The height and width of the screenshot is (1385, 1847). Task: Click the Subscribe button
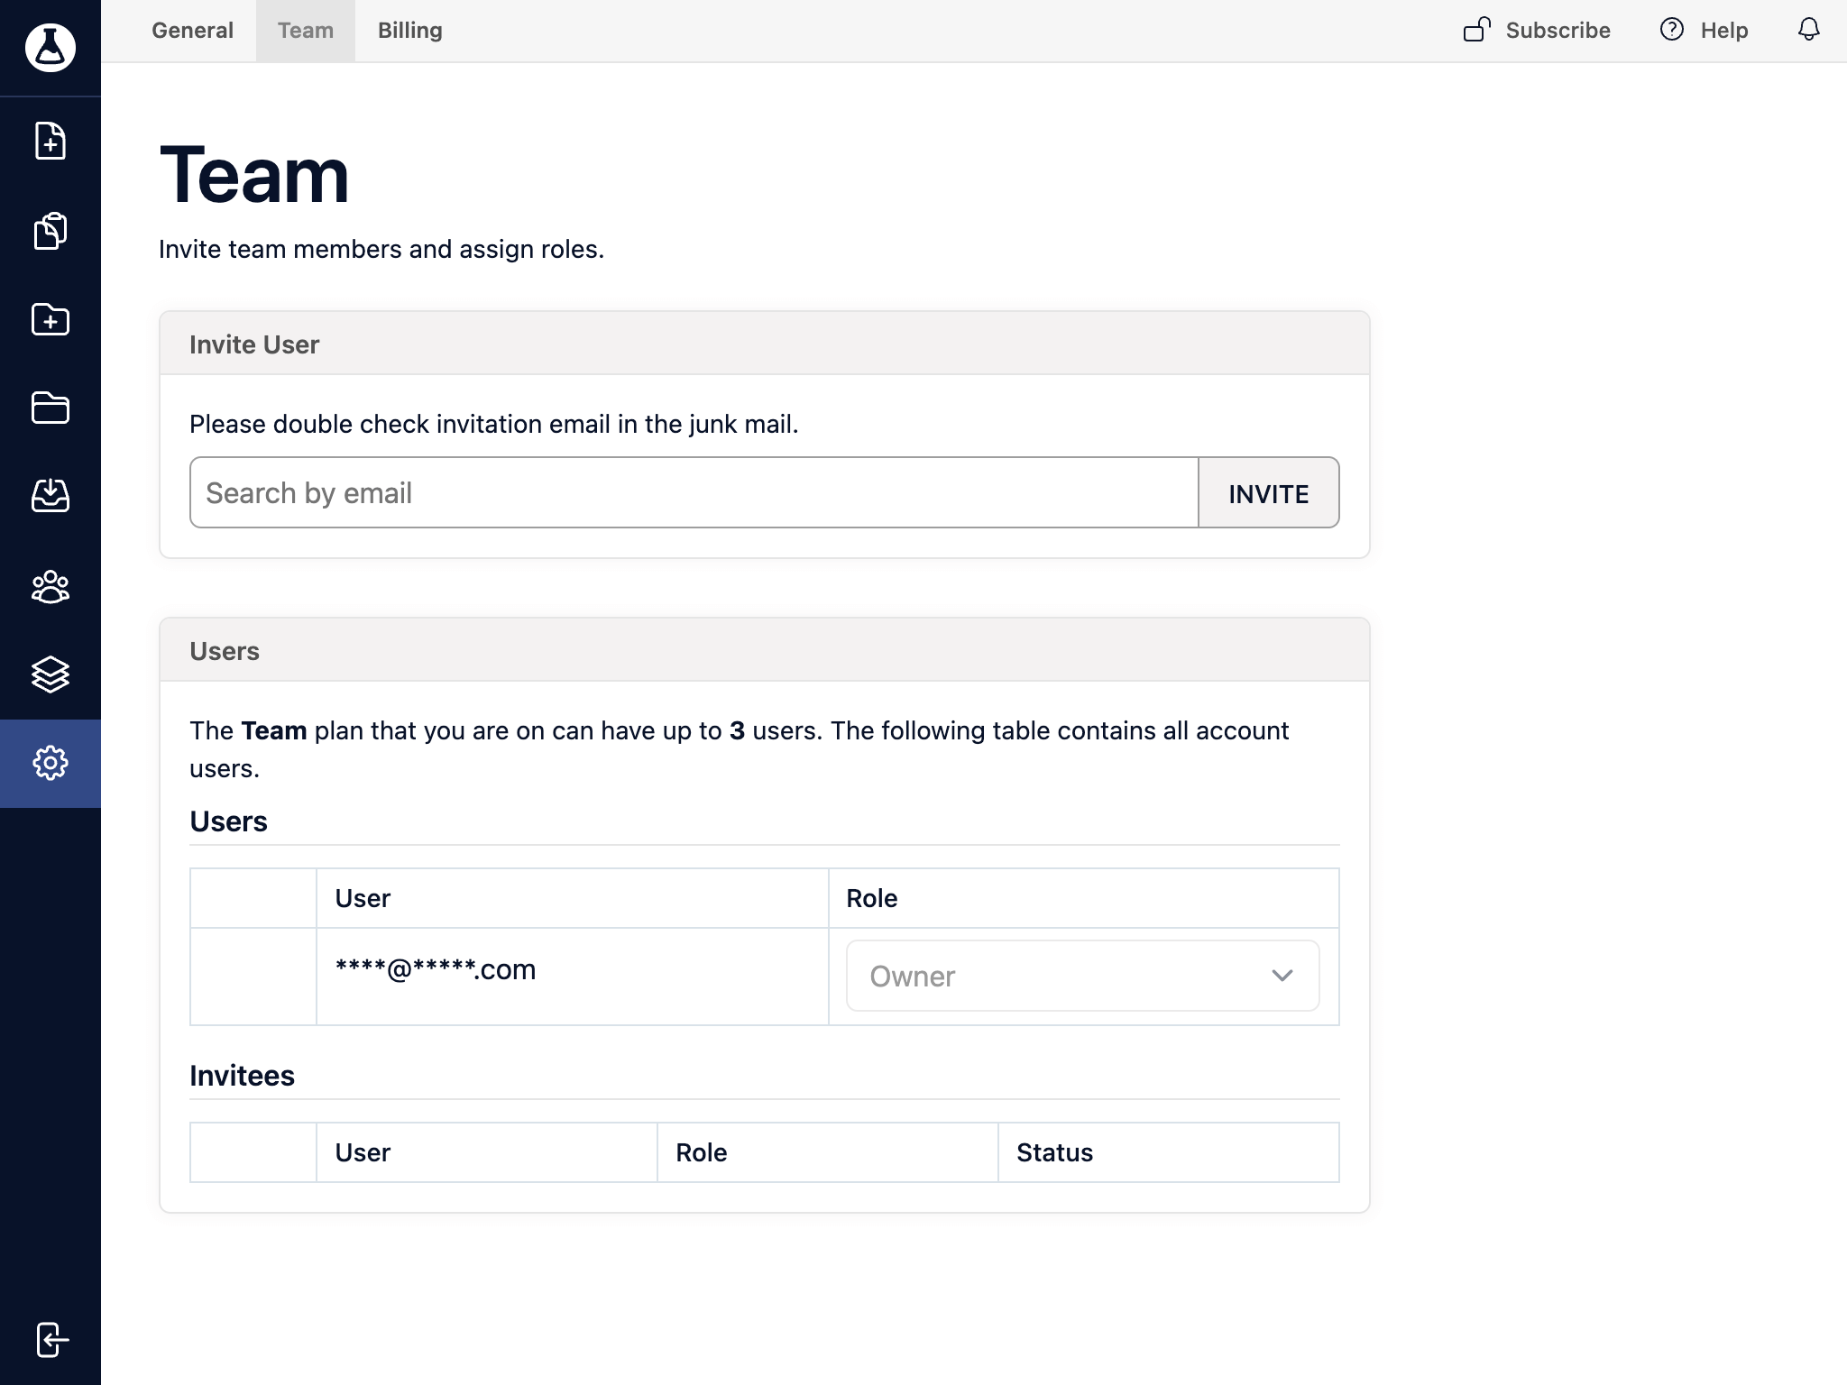(x=1536, y=29)
